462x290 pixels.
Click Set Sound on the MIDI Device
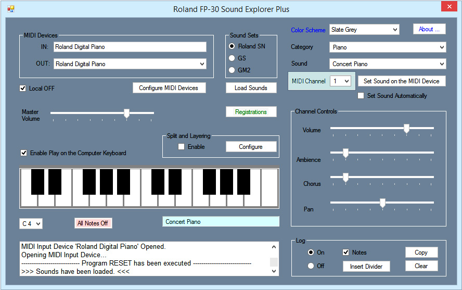click(x=402, y=81)
